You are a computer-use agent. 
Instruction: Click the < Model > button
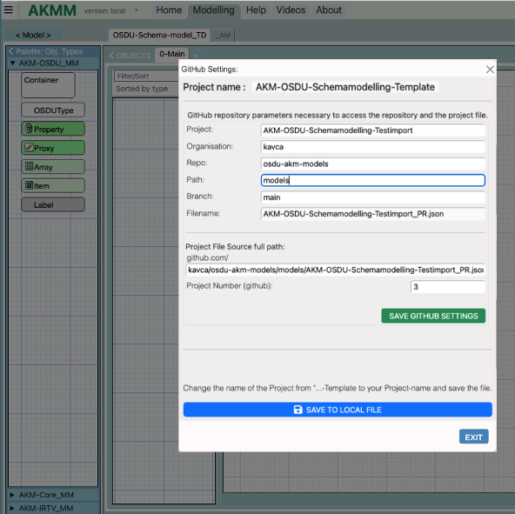pos(33,35)
